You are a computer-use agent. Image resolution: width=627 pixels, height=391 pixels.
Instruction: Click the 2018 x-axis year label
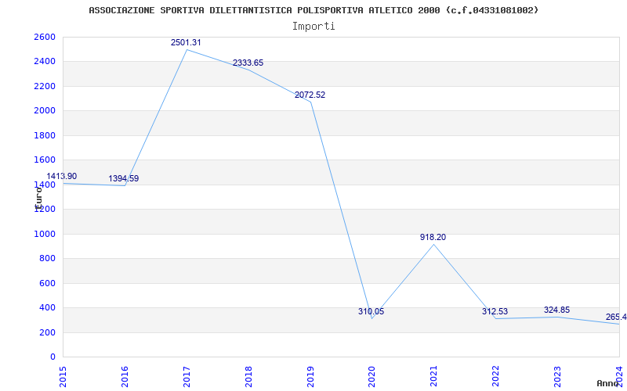[248, 378]
